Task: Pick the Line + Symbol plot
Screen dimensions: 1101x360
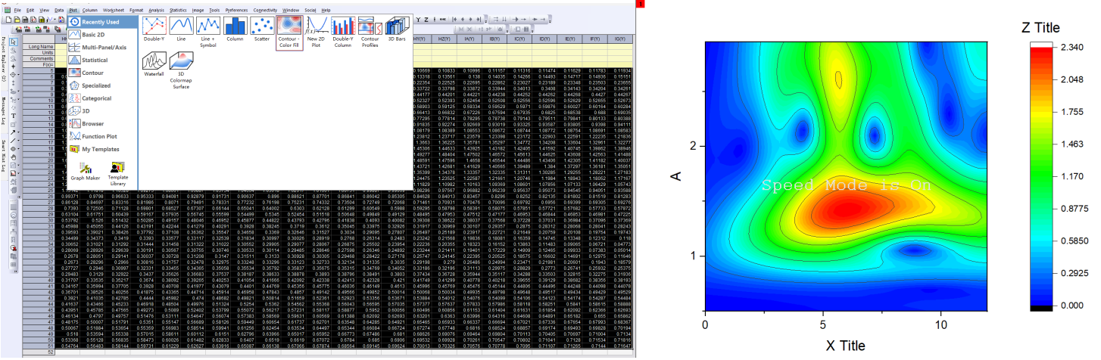Action: 208,30
